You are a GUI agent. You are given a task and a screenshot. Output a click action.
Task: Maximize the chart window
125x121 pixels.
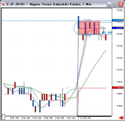[115, 4]
